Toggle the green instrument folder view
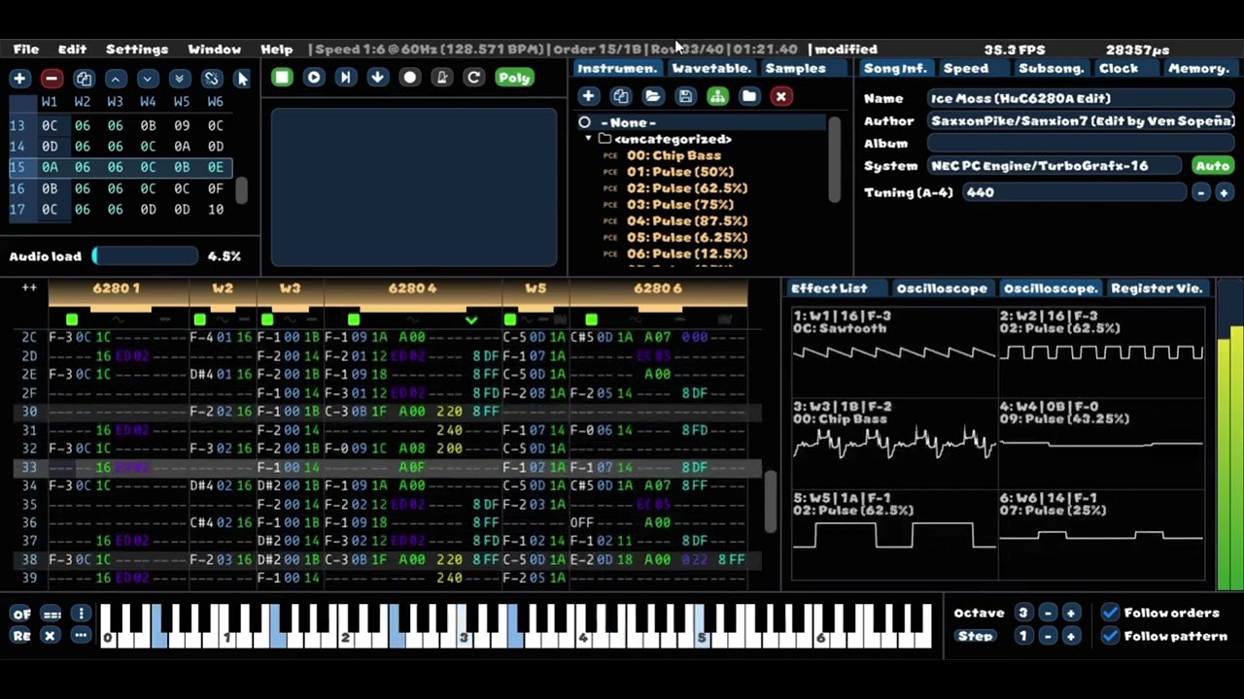This screenshot has height=699, width=1244. (x=717, y=96)
